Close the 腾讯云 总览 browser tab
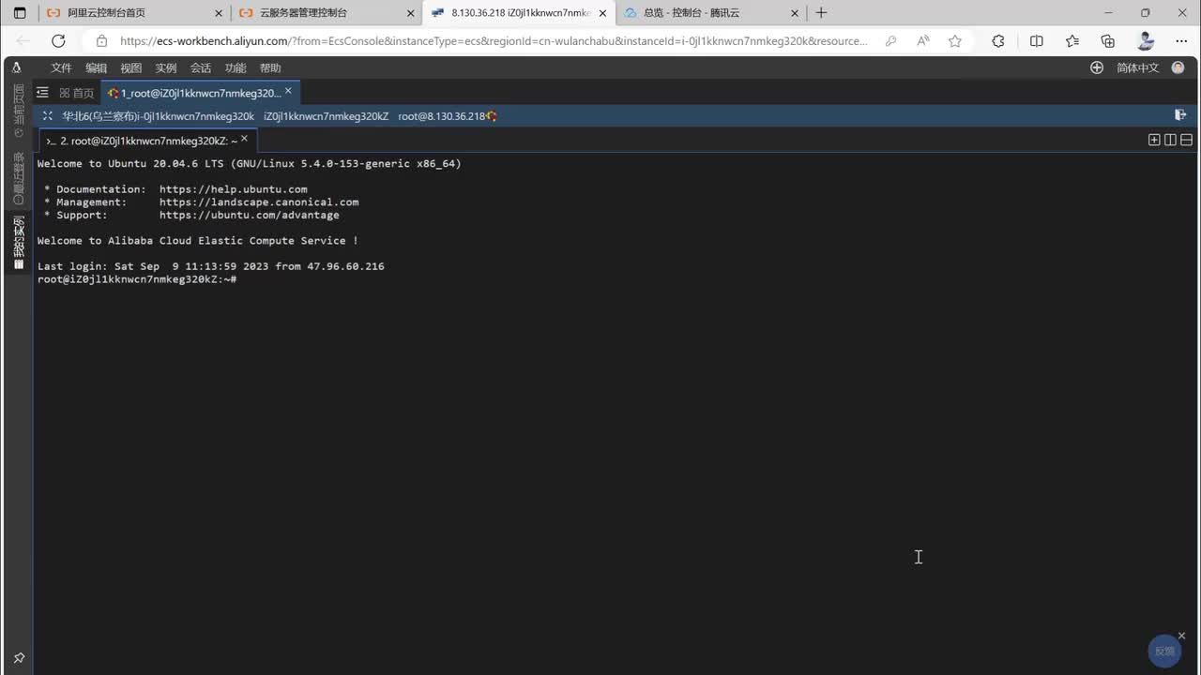This screenshot has width=1201, height=675. pyautogui.click(x=795, y=13)
